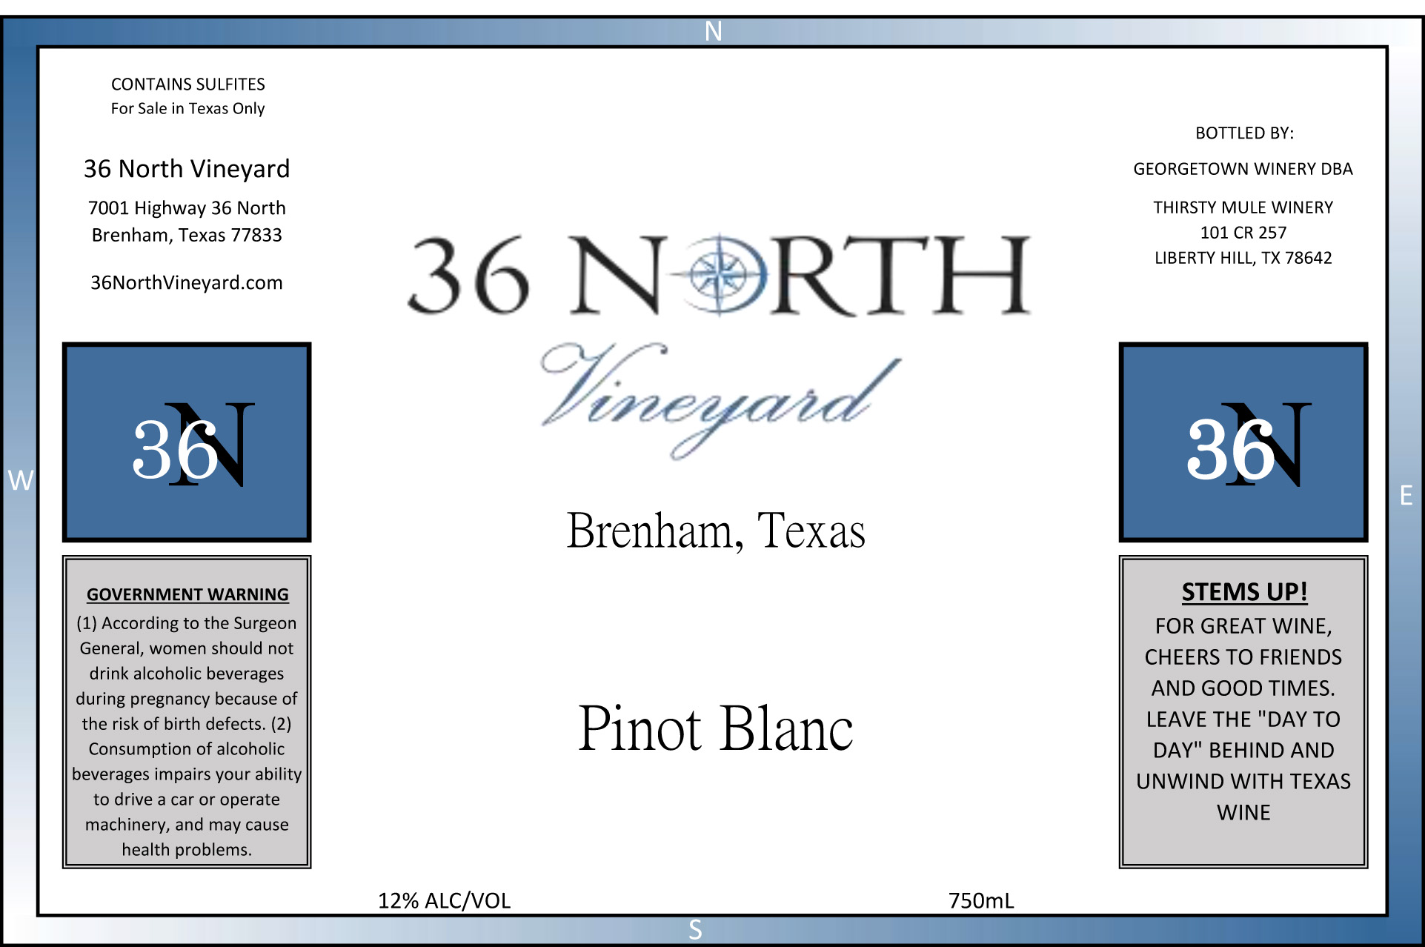Image resolution: width=1425 pixels, height=947 pixels.
Task: Click the "12% ALC/VOL" text
Action: tap(445, 900)
